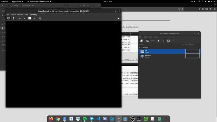Switch openwrt VM to fullscreen
The height and width of the screenshot is (122, 217).
pos(119,18)
